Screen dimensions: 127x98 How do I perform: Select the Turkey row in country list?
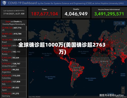pos(13,59)
